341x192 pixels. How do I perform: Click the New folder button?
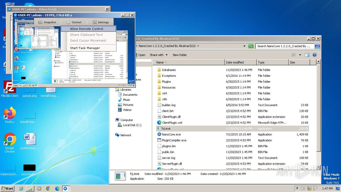coord(180,55)
